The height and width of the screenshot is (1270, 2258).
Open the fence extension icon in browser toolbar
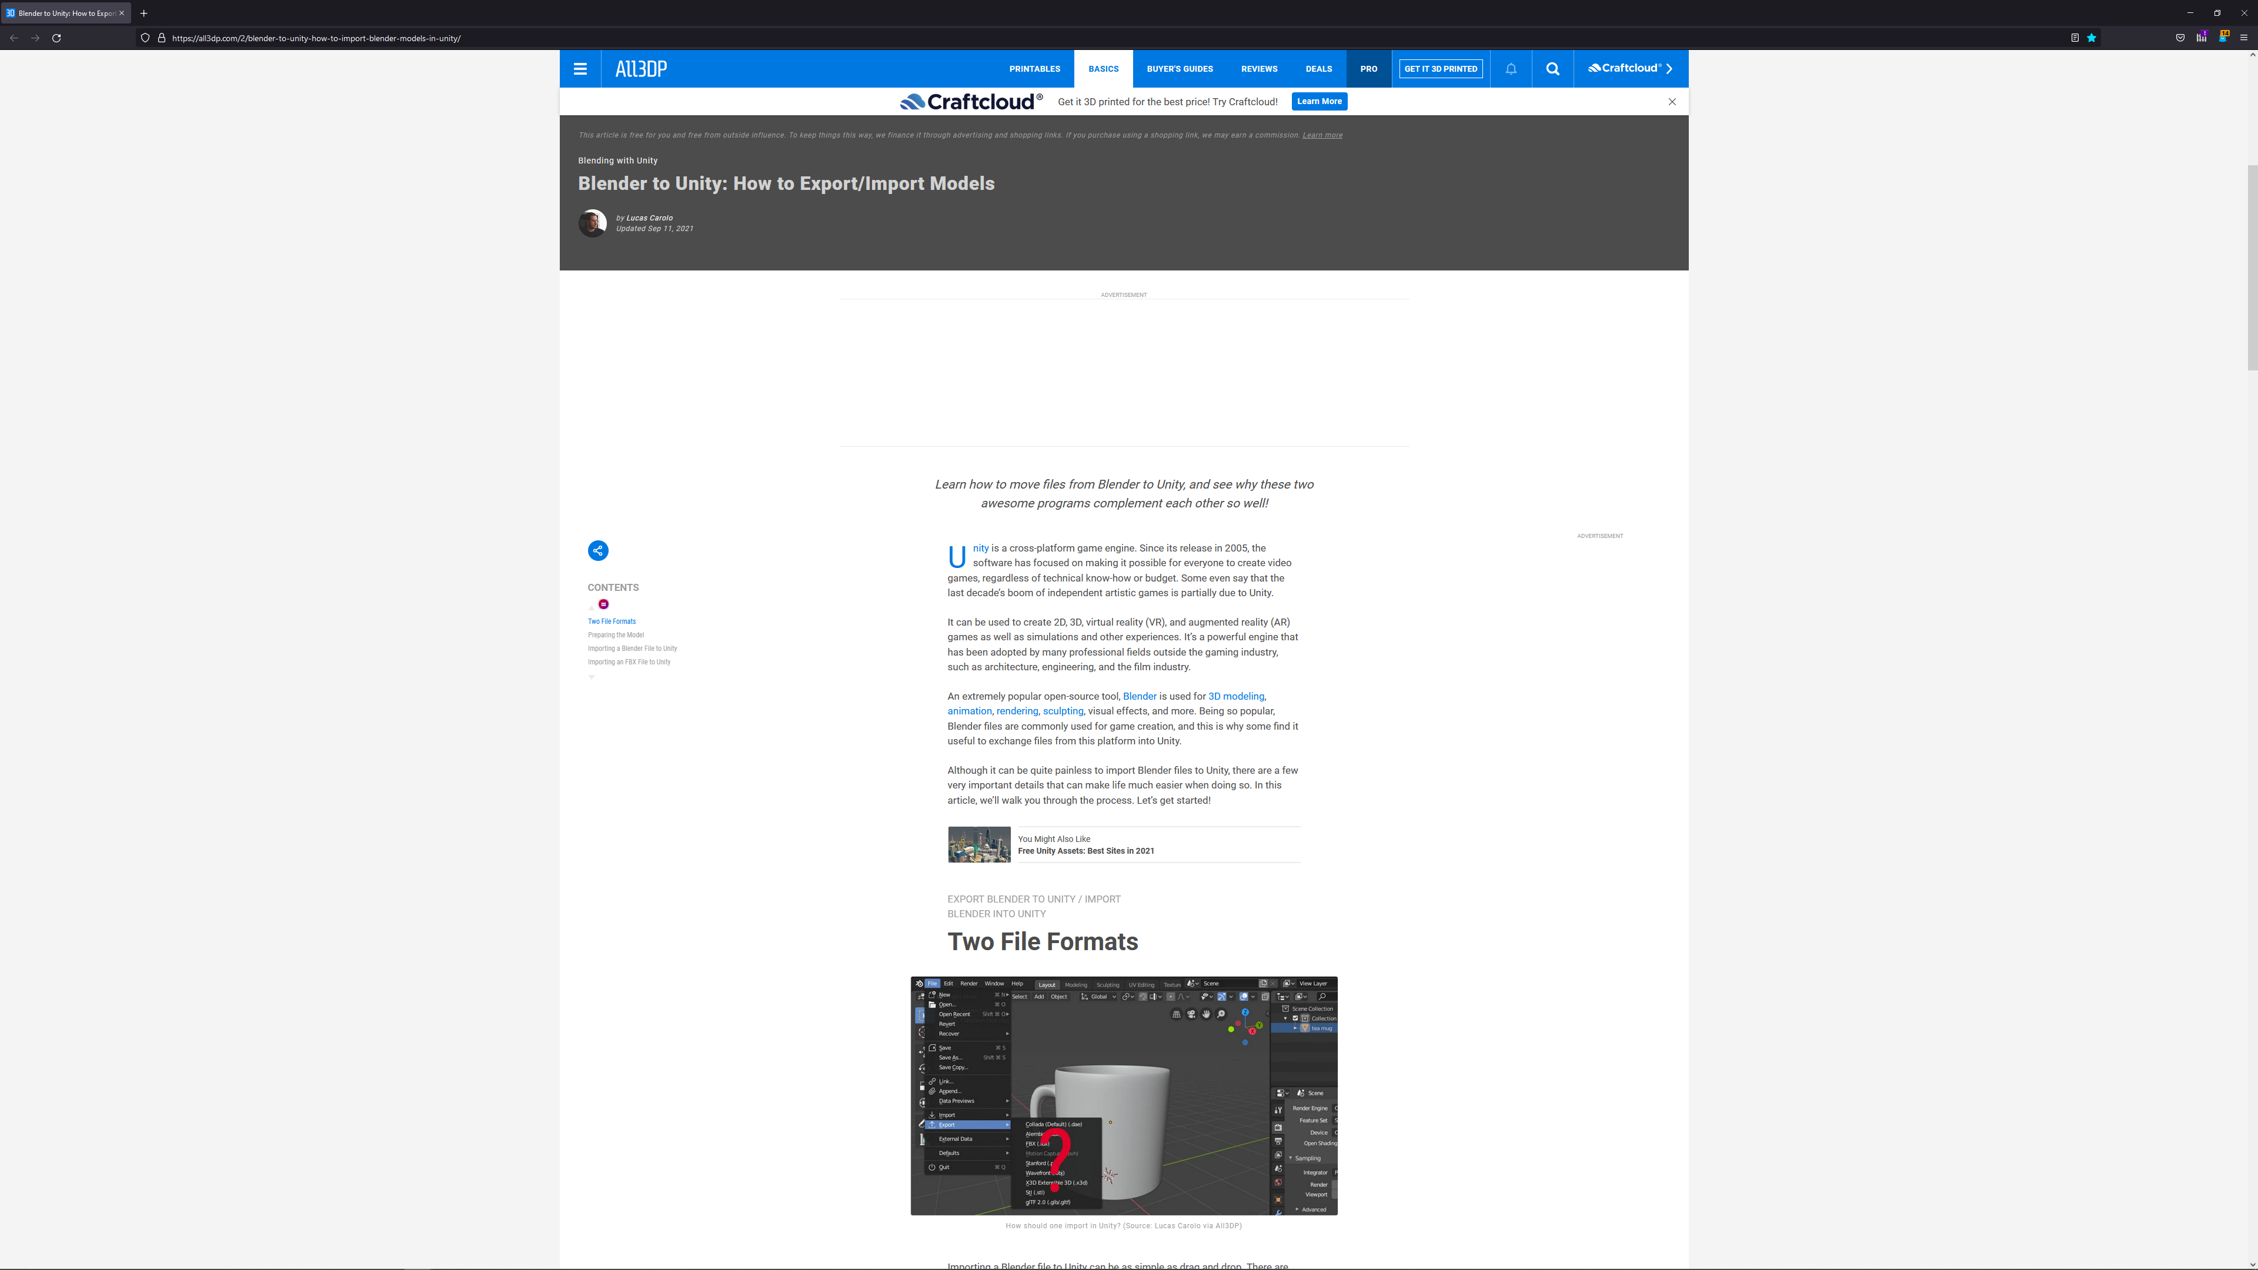tap(2201, 38)
